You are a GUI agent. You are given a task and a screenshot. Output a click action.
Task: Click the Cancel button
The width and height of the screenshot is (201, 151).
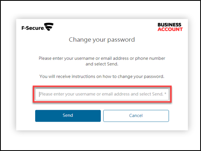click(x=136, y=116)
